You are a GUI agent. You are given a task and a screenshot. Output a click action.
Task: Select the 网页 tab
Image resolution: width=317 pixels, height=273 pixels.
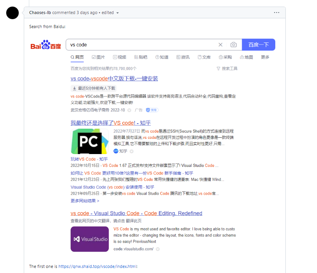(77, 57)
